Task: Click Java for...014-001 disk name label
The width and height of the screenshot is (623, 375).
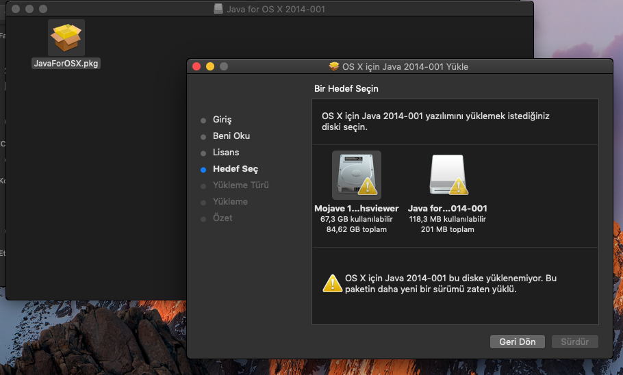Action: (447, 209)
